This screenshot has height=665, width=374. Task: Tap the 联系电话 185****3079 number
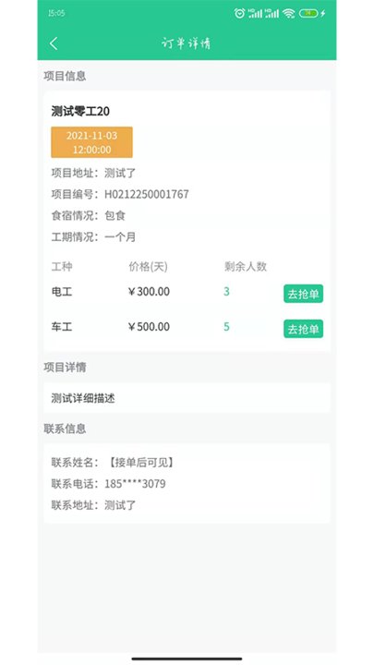coord(135,484)
